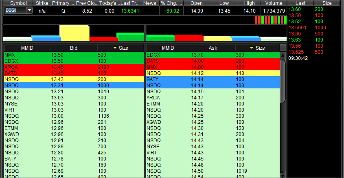This screenshot has width=344, height=178.
Task: Sort bid table by Size arrow
Action: click(115, 48)
